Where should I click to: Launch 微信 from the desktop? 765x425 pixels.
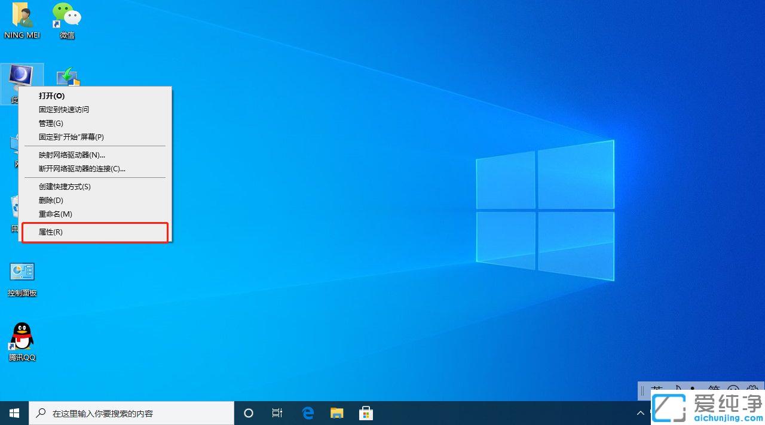point(66,18)
